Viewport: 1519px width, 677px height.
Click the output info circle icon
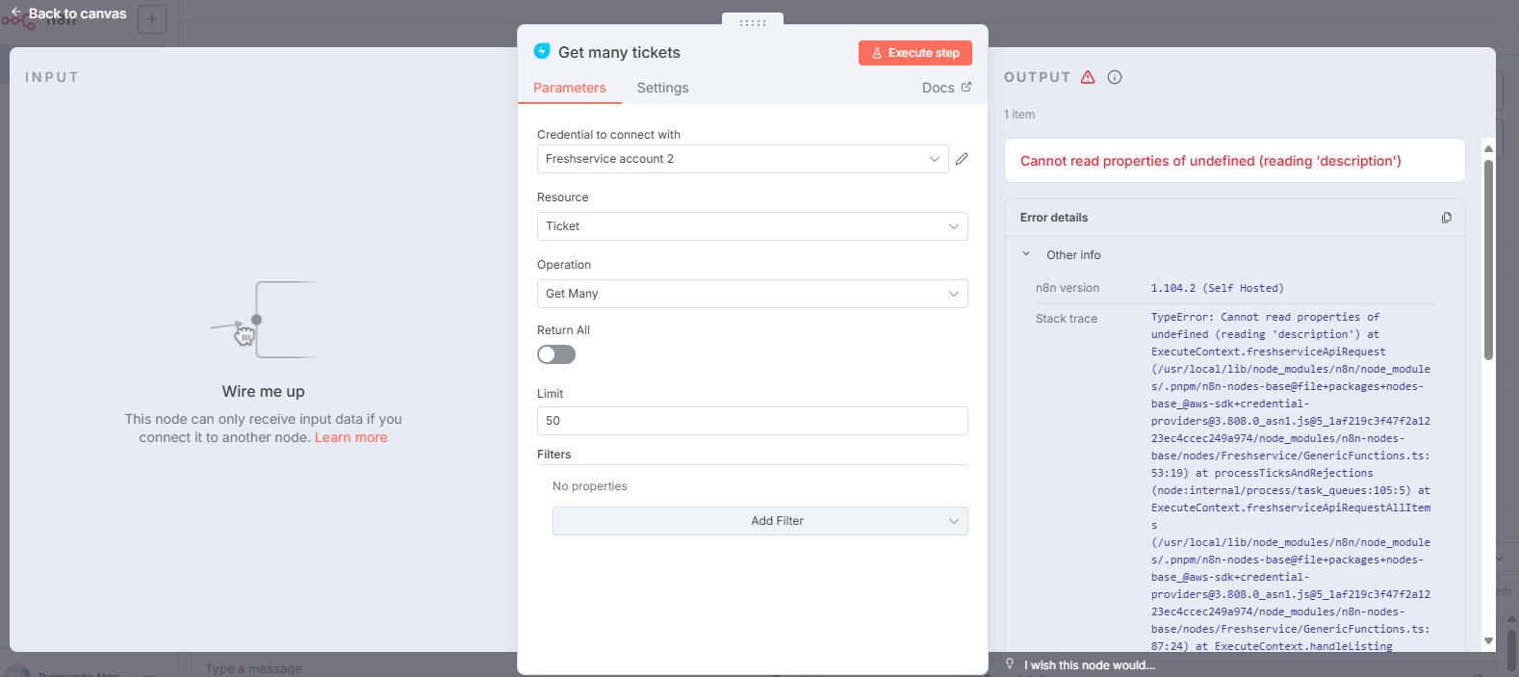click(x=1115, y=77)
